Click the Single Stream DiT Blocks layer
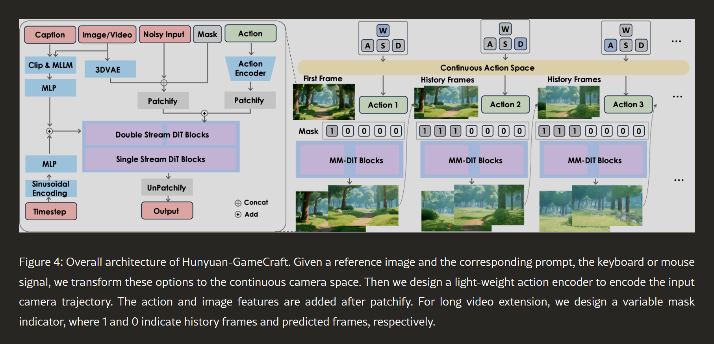The image size is (714, 344). click(x=161, y=159)
